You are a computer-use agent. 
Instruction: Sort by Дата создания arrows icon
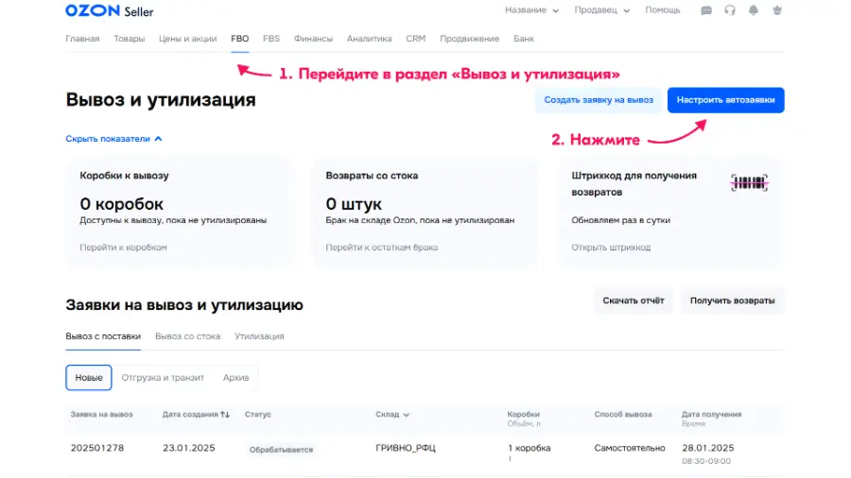tap(225, 415)
